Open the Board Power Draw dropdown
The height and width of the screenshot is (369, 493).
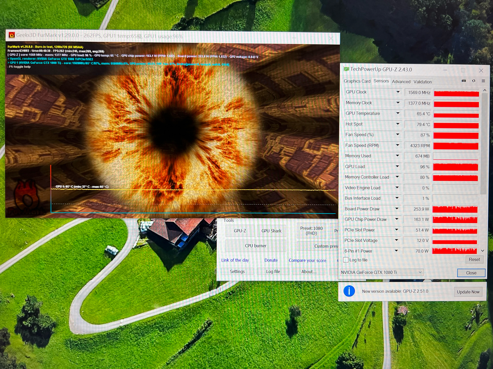(x=397, y=209)
